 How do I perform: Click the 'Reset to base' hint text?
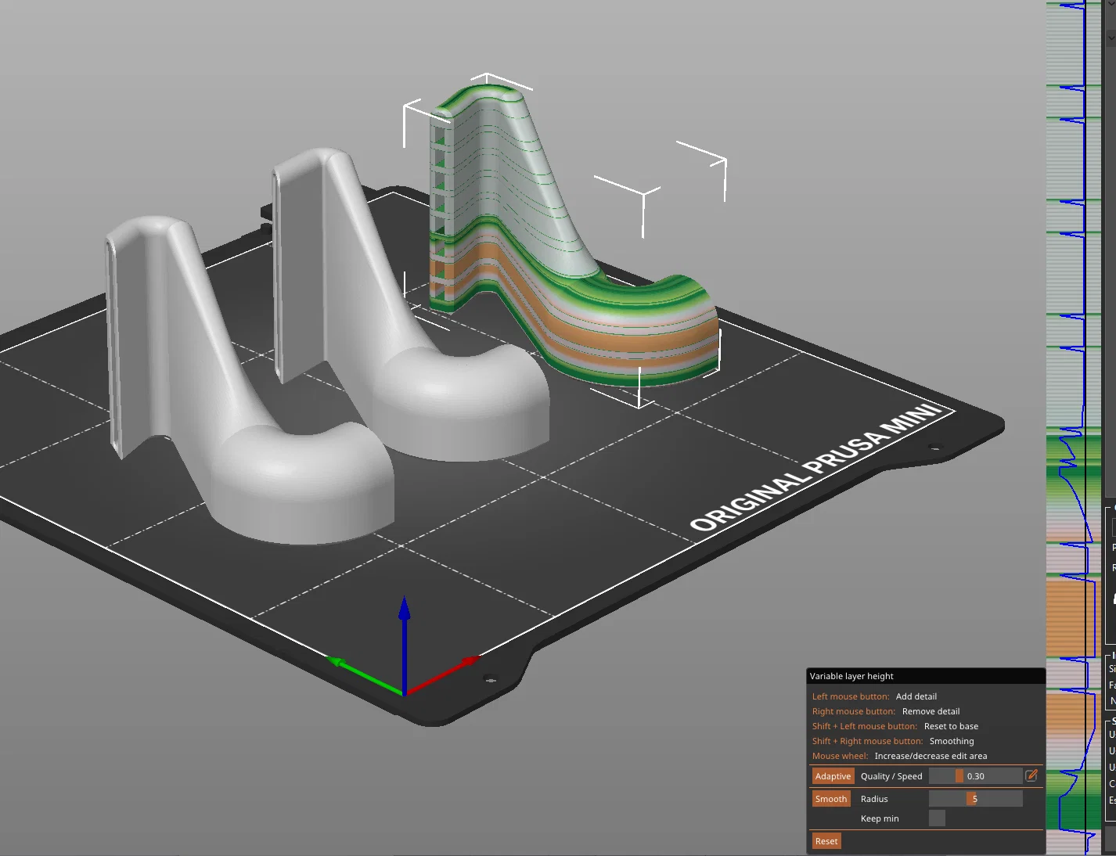pyautogui.click(x=951, y=726)
